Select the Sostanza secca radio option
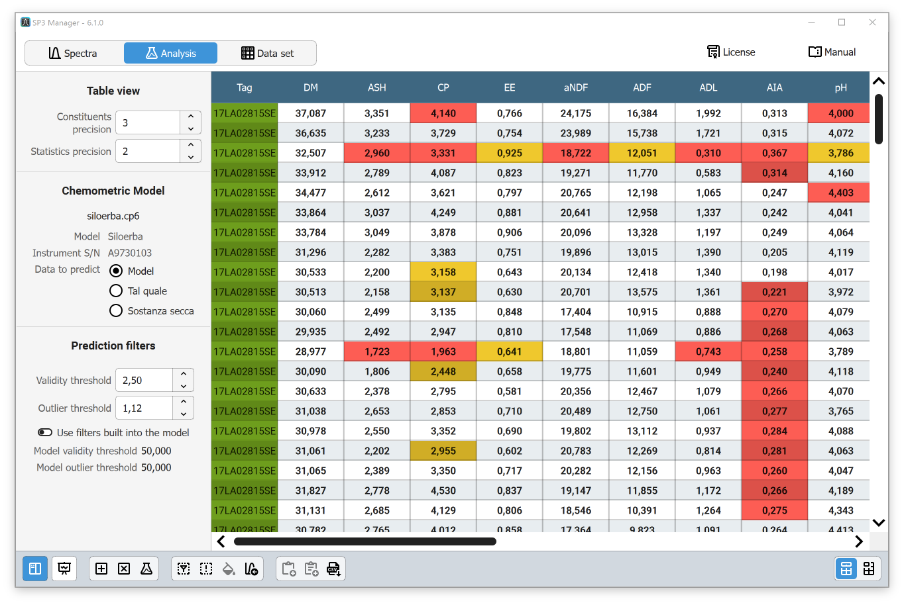 click(x=116, y=310)
